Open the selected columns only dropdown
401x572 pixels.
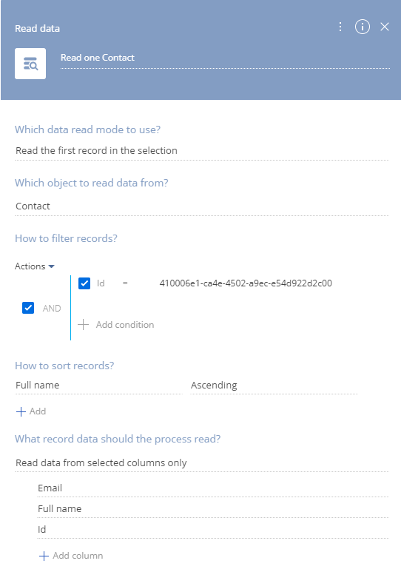[x=202, y=463]
